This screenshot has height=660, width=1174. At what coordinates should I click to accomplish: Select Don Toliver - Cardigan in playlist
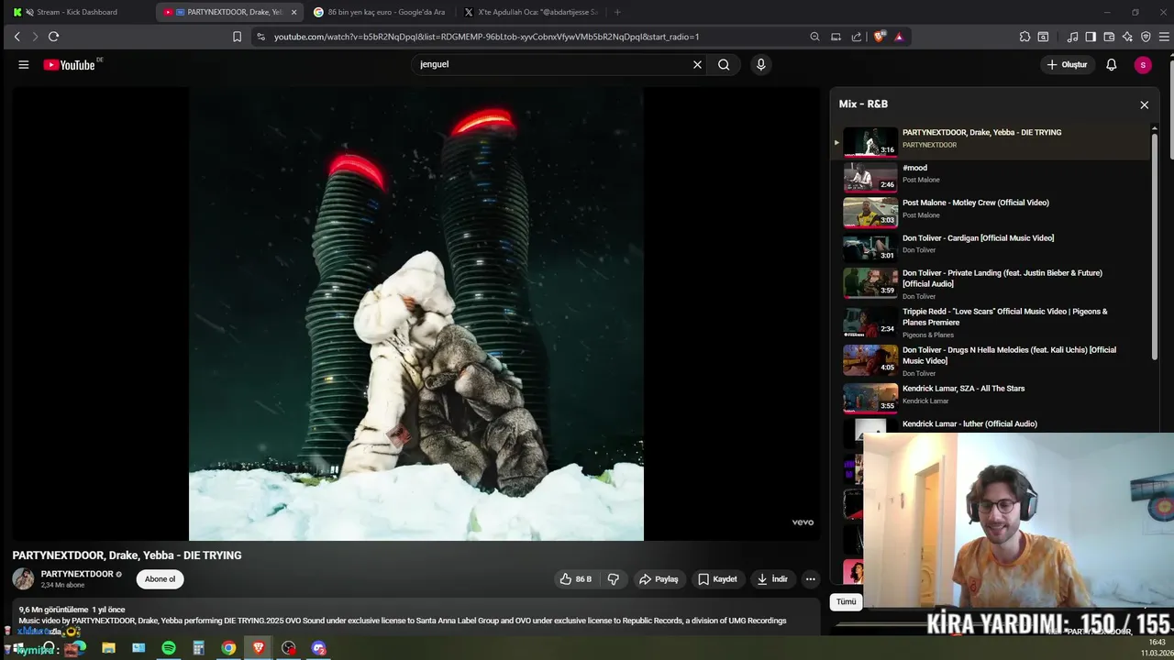[x=991, y=247]
